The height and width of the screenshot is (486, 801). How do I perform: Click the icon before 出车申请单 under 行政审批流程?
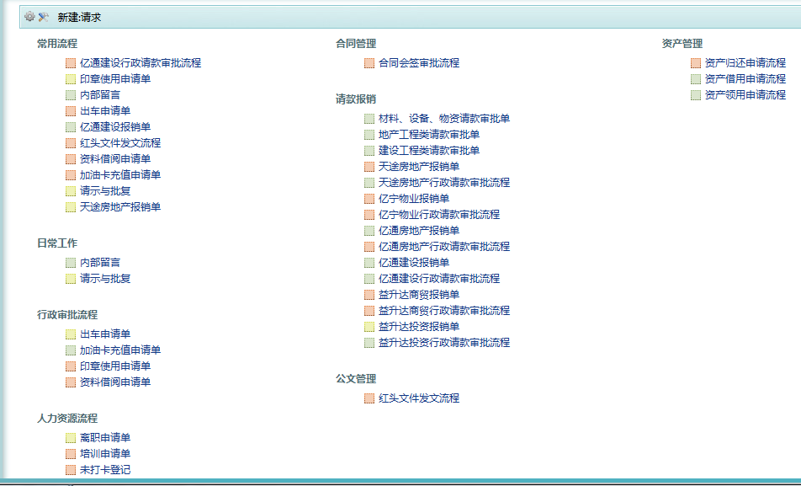tap(71, 334)
